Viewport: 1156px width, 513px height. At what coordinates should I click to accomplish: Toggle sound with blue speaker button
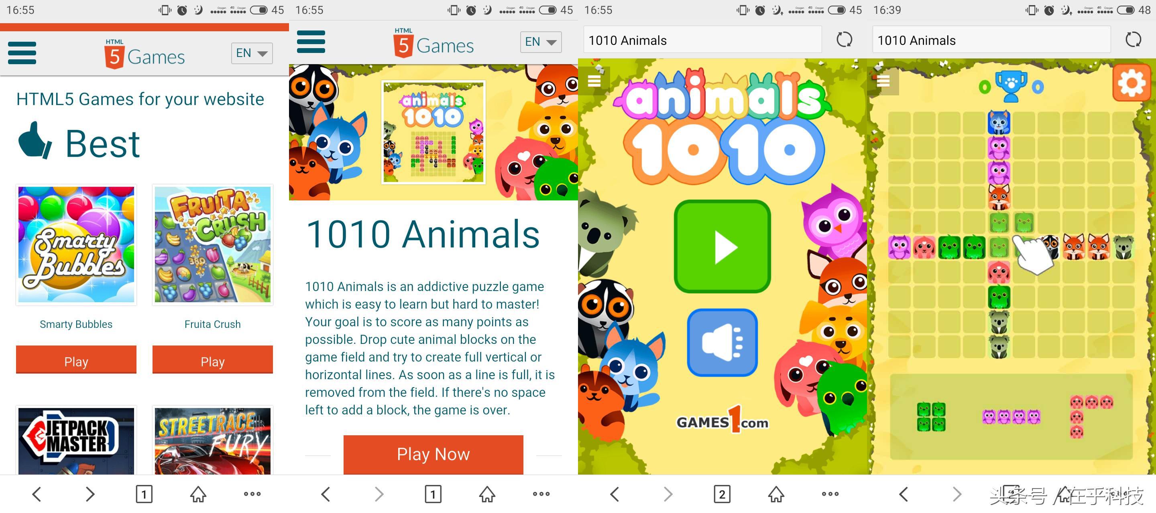coord(722,343)
